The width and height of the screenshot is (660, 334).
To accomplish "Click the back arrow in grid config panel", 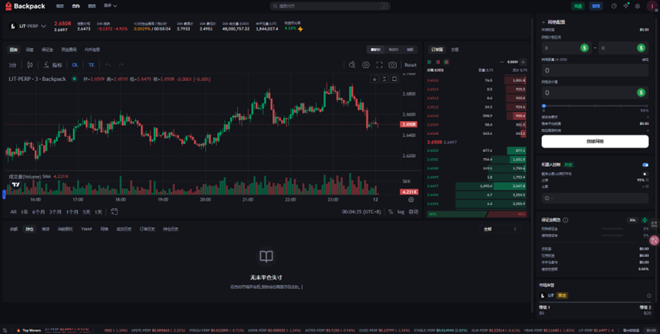I will tap(543, 22).
